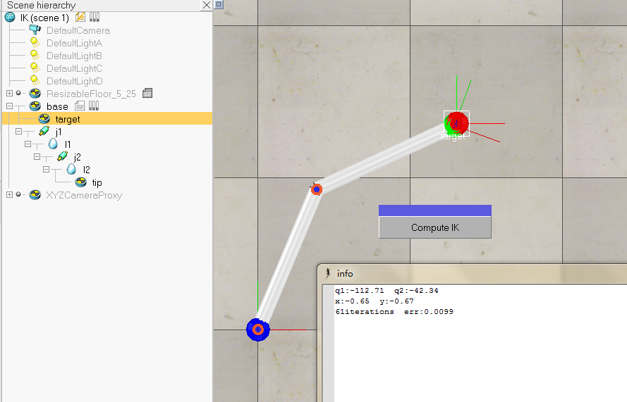Screen dimensions: 627x402
Task: Click the l1 shape icon
Action: point(53,144)
